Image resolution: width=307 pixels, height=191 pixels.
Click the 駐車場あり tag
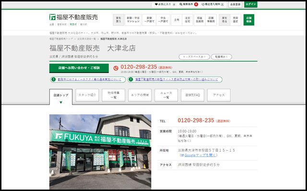click(222, 57)
